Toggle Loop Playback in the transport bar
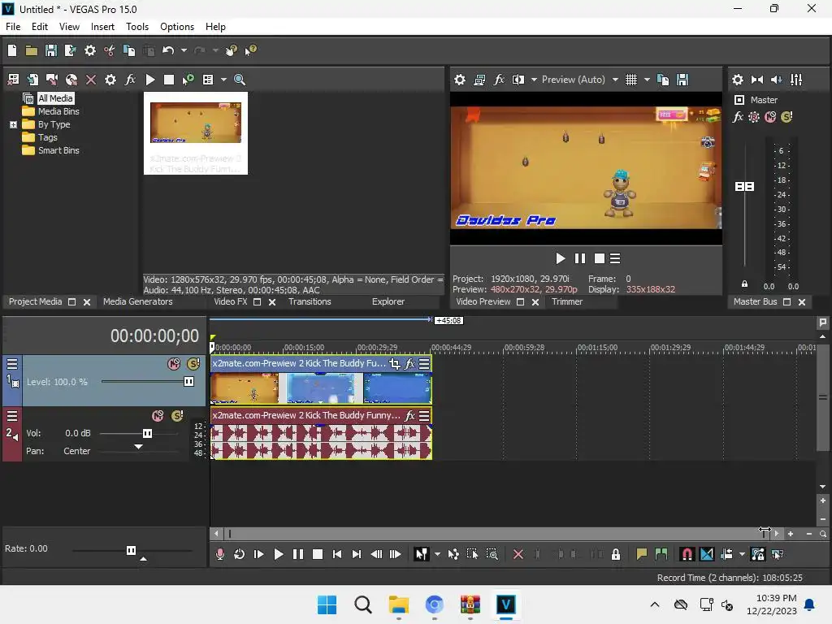 [240, 554]
